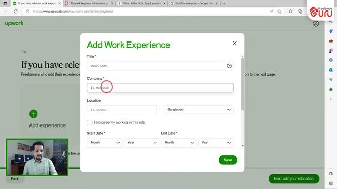Click the dialog scrollbar up arrow
The width and height of the screenshot is (337, 189).
tap(242, 56)
